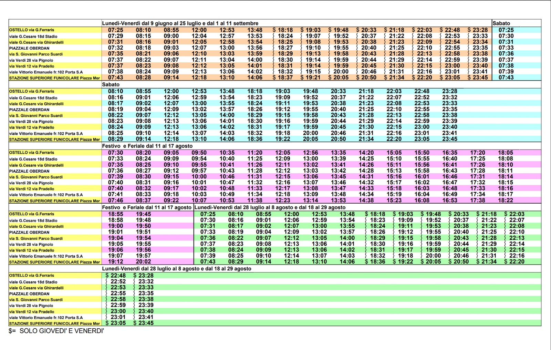The width and height of the screenshot is (551, 350).
Task: Select the 12:56 departure time
Action: pos(311,153)
